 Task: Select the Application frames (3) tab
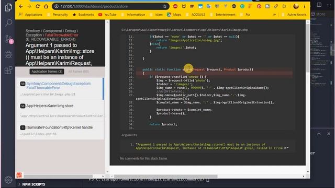pyautogui.click(x=47, y=72)
